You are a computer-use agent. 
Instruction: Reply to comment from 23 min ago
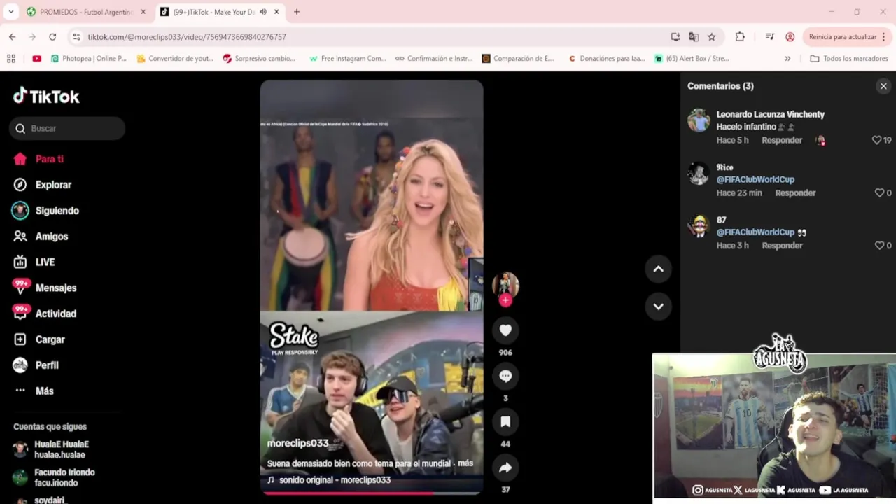point(795,192)
